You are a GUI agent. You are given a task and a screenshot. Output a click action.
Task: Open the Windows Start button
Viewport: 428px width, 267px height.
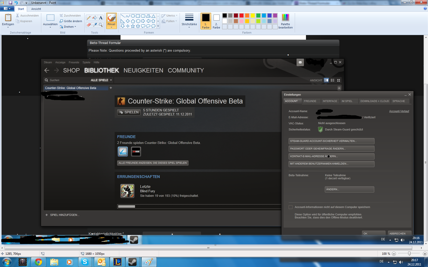7,262
